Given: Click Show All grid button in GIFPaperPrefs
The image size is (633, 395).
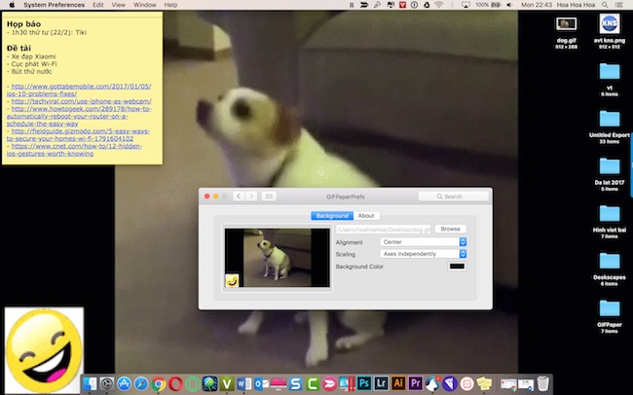Looking at the screenshot, I should point(269,197).
